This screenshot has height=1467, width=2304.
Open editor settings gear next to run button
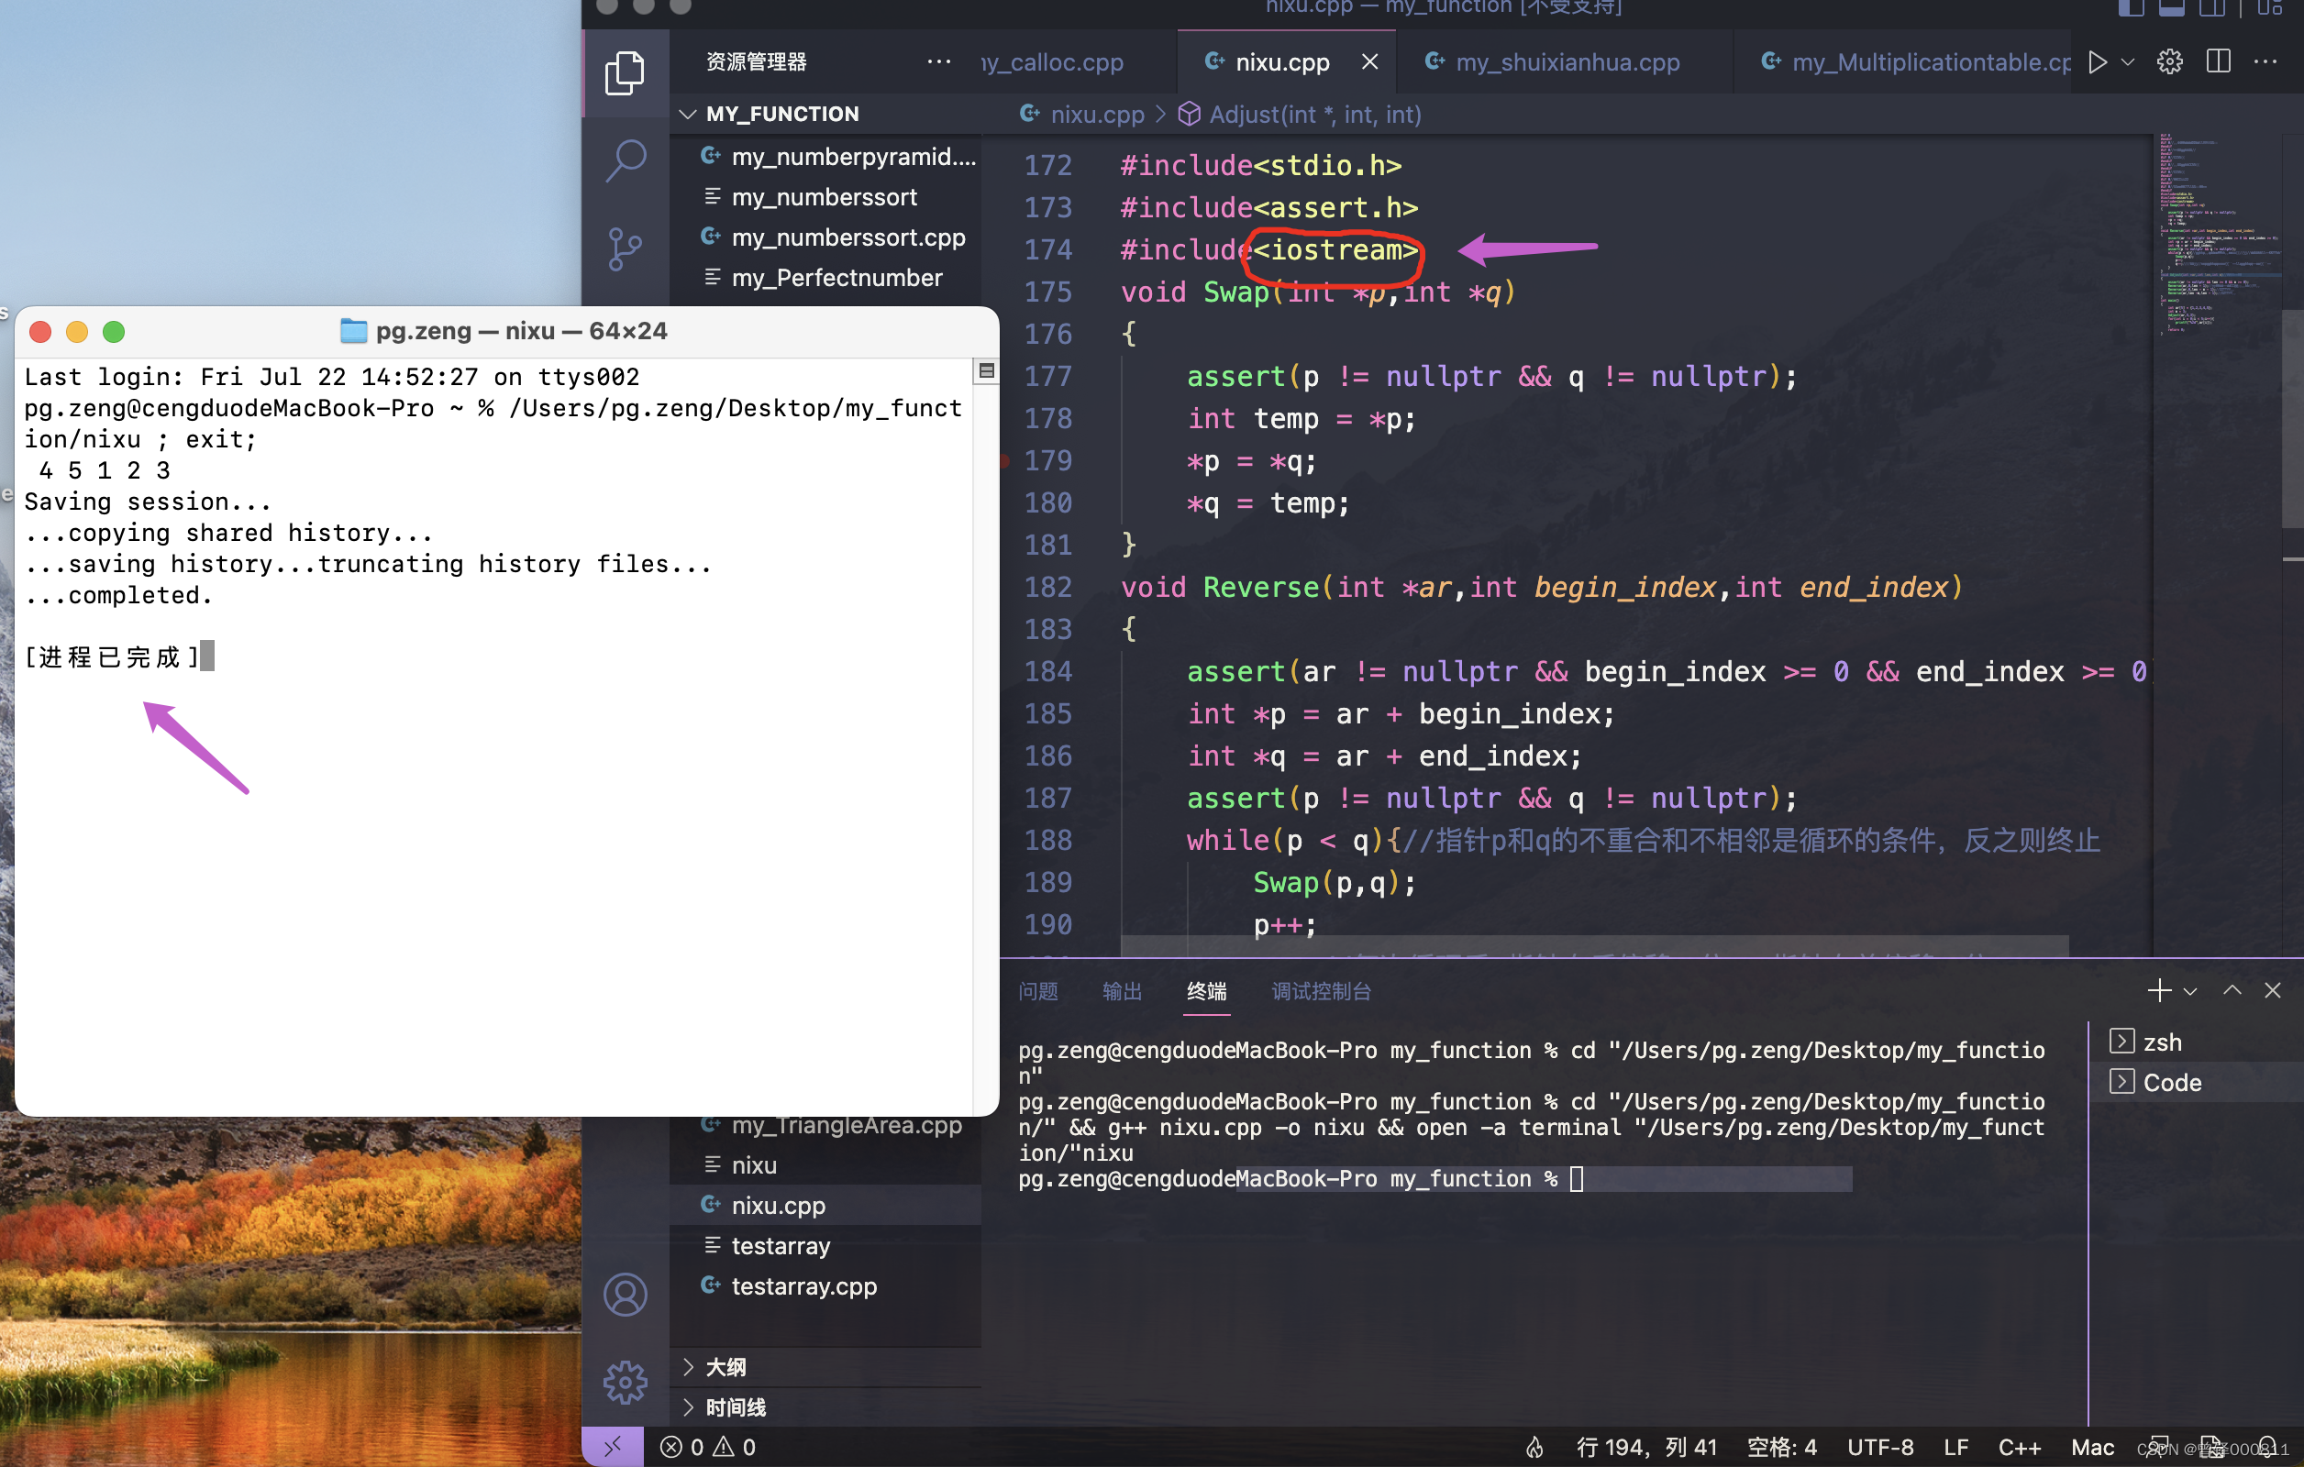click(2169, 61)
